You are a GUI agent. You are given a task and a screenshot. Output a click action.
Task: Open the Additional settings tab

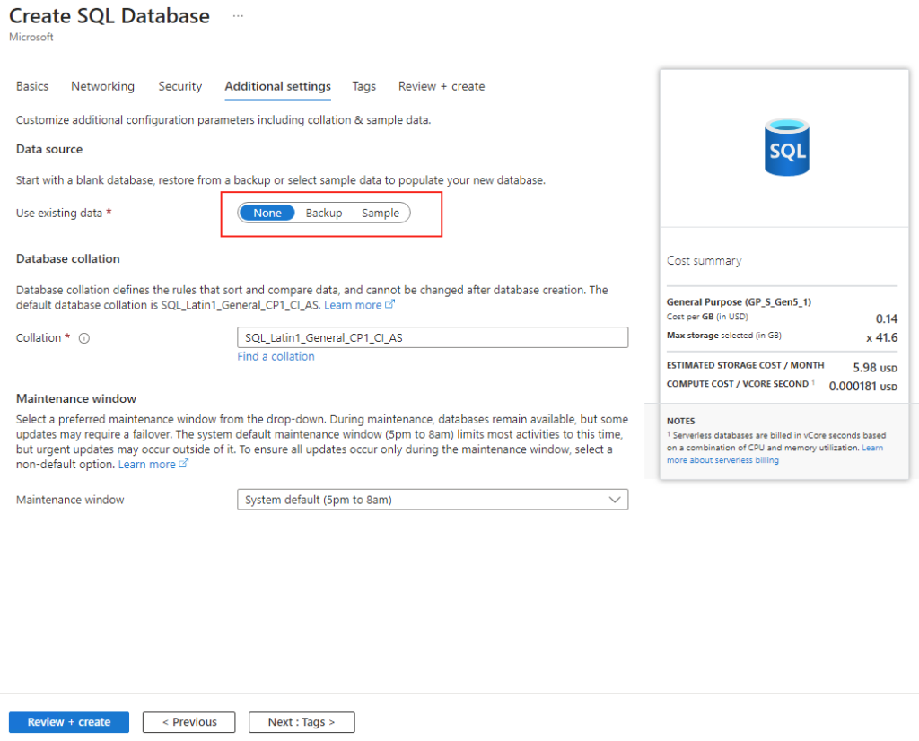[x=278, y=86]
